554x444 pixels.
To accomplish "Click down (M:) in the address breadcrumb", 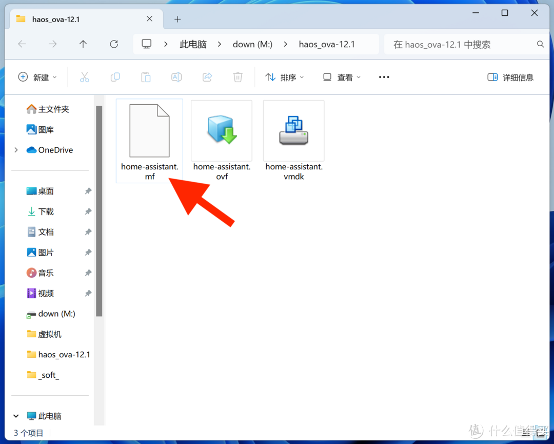I will [252, 44].
